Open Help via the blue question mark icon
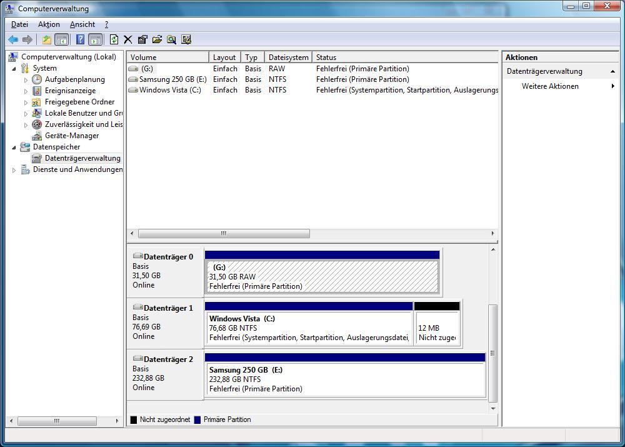 pos(80,39)
